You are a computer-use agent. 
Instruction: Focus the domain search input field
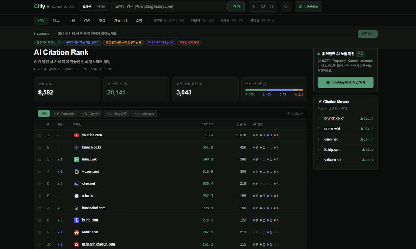pos(168,7)
